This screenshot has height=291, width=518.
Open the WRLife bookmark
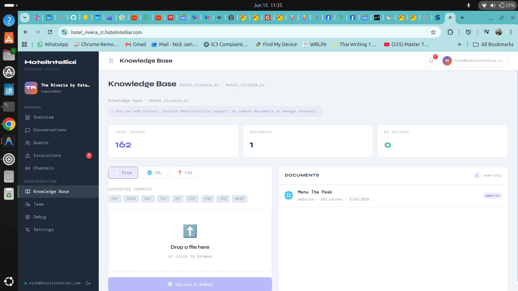point(315,44)
